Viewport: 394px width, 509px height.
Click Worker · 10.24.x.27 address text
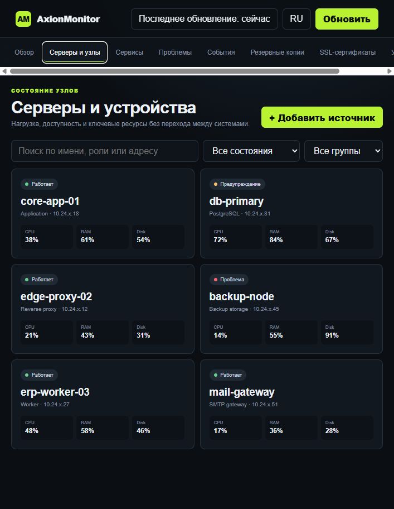(45, 405)
